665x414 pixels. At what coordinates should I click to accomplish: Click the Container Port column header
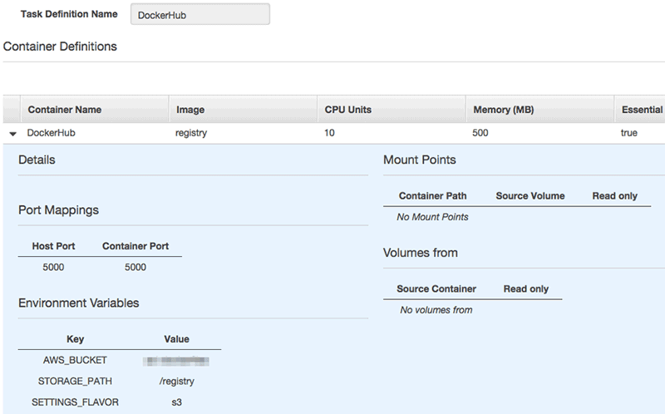click(x=135, y=246)
